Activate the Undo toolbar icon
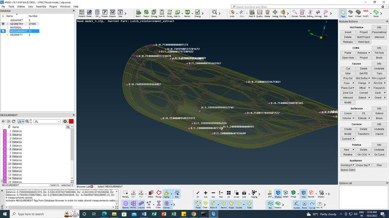 232,13
